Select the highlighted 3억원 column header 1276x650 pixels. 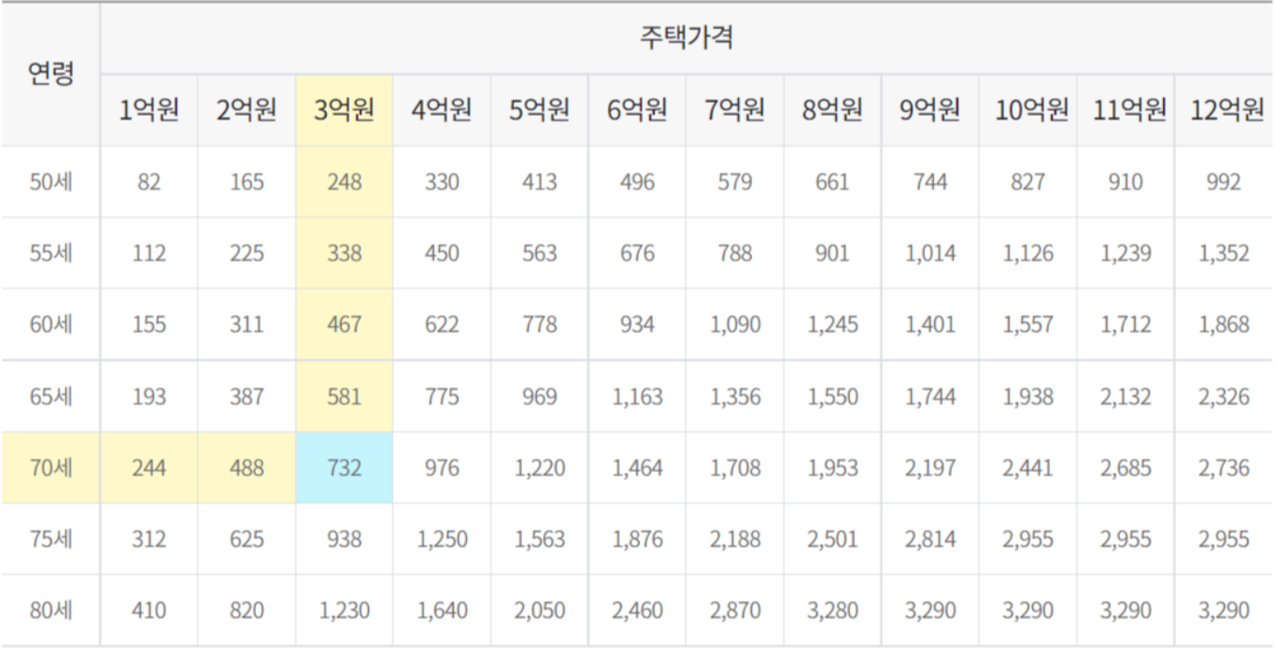(x=344, y=110)
